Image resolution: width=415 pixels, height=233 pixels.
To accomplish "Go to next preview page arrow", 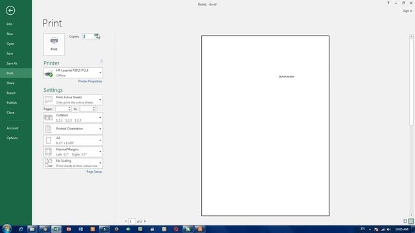I will pos(145,221).
